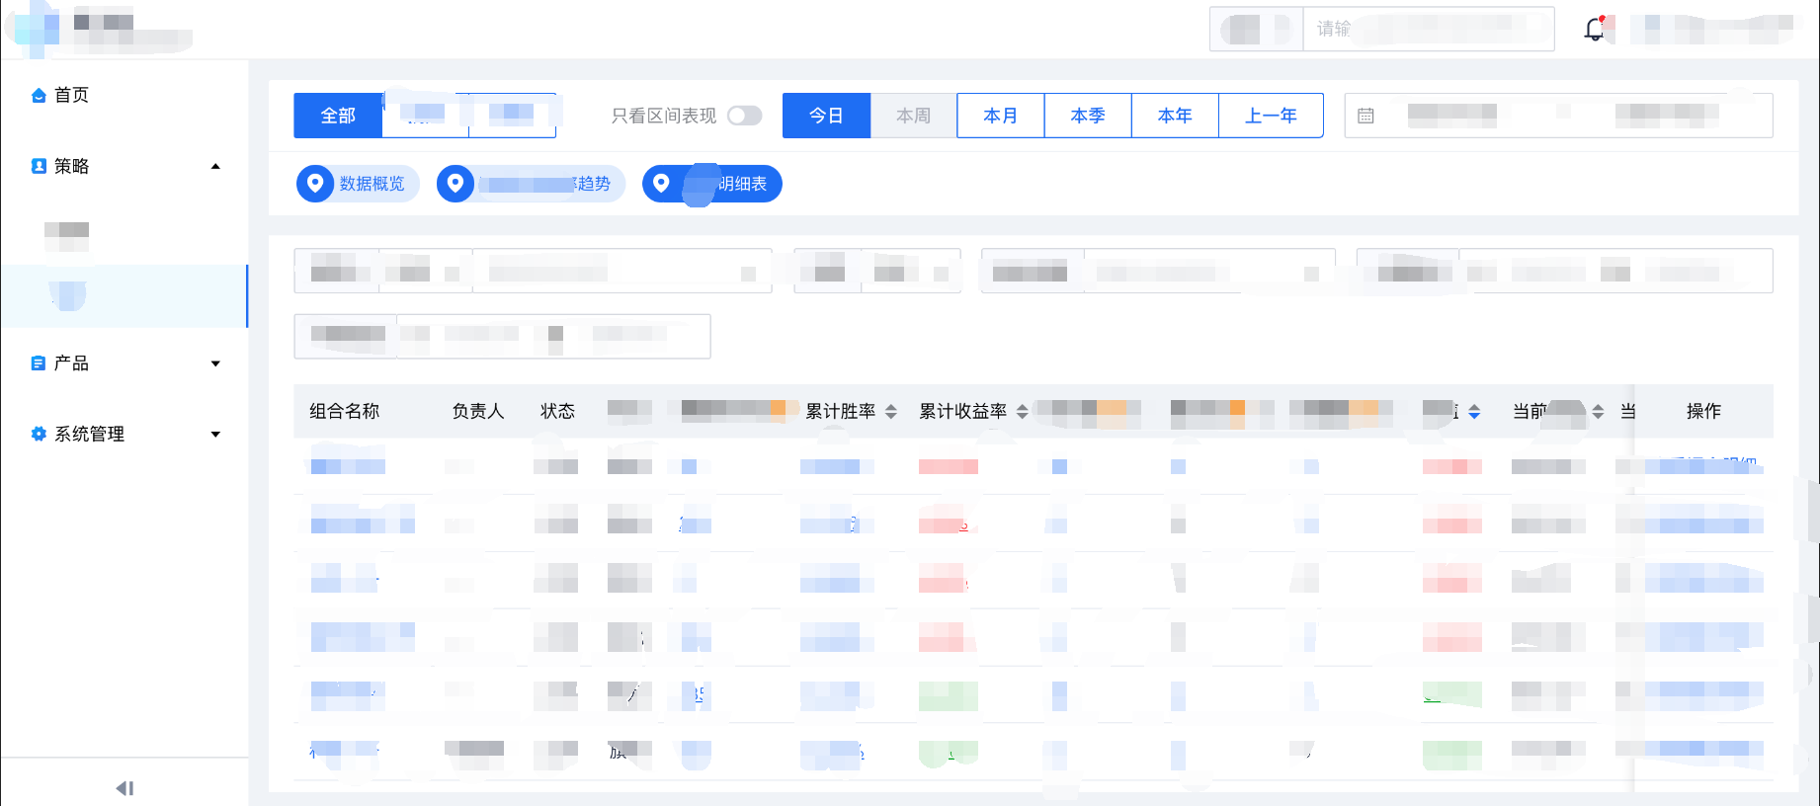This screenshot has width=1820, height=806.
Task: Open the date range calendar icon
Action: coord(1365,116)
